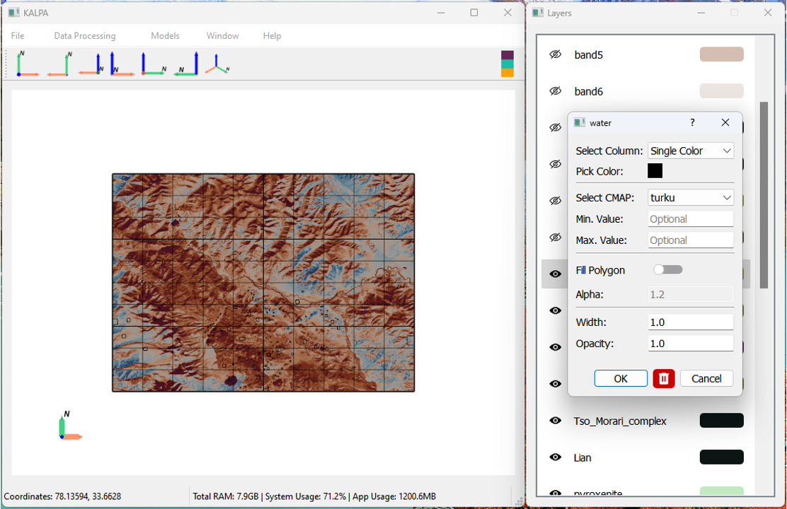Click the band6 layer color swatch
Viewport: 787px width, 509px height.
tap(722, 90)
